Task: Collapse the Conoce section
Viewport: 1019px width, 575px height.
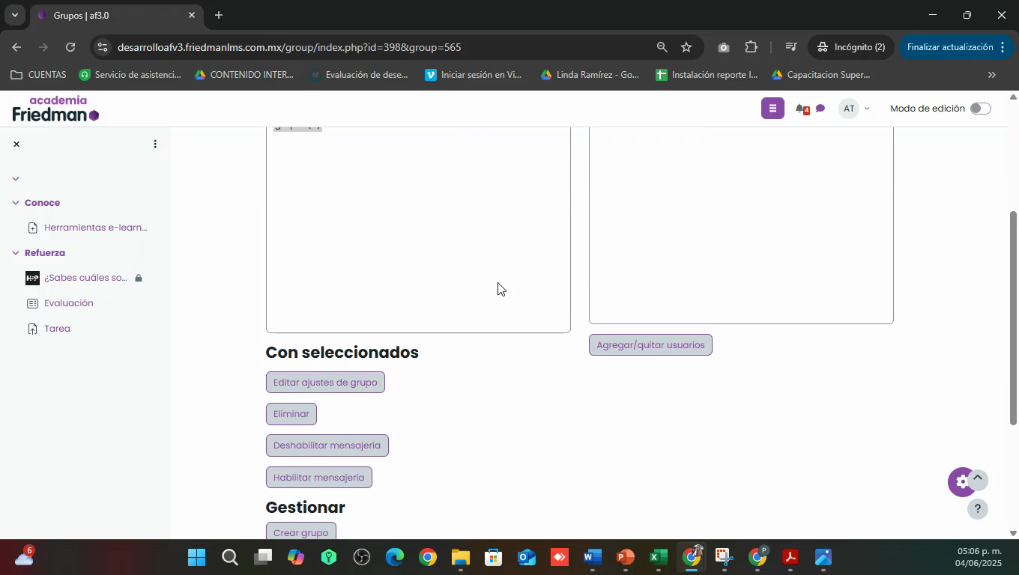Action: (16, 203)
